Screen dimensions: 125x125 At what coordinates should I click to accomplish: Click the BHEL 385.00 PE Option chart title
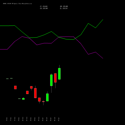coord(17,4)
